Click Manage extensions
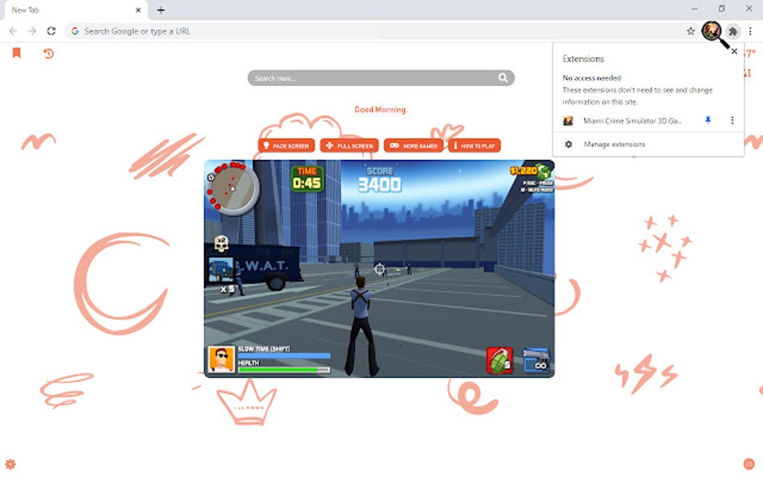This screenshot has height=477, width=763. [614, 144]
